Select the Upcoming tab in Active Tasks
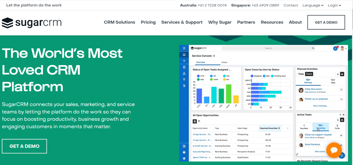 pyautogui.click(x=321, y=127)
